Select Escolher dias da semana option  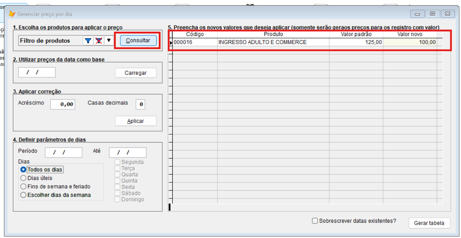23,195
